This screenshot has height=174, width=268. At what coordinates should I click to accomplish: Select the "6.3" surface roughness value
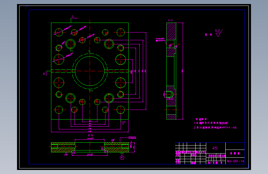click(x=217, y=31)
